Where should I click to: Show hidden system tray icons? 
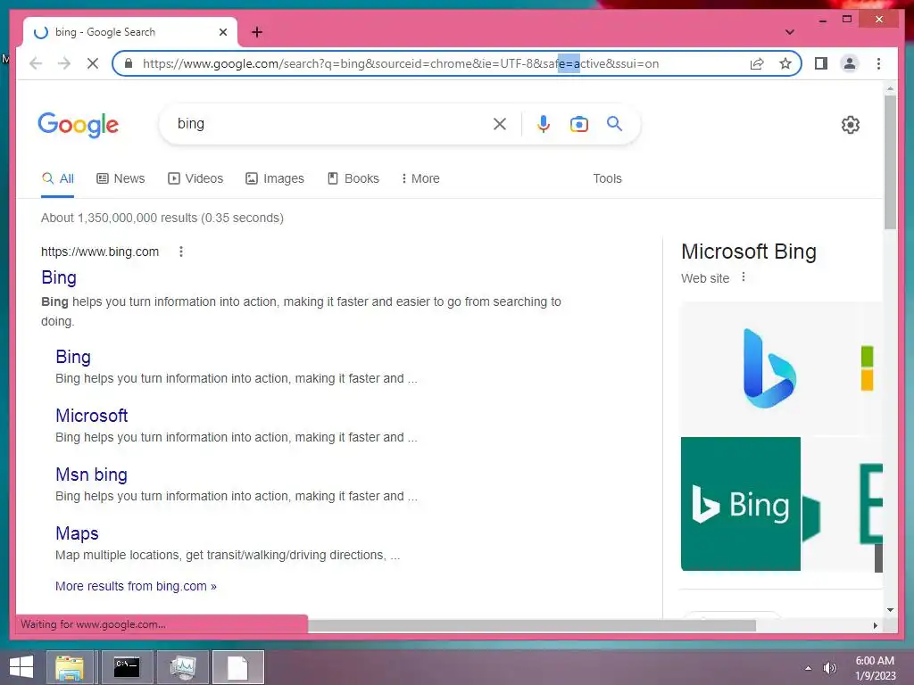pyautogui.click(x=808, y=668)
